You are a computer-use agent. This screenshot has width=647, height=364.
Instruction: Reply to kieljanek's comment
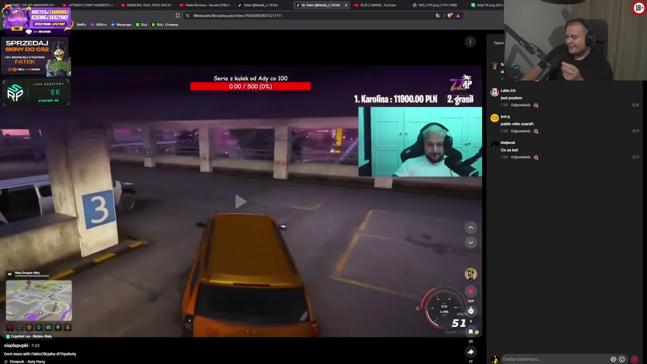coord(521,157)
